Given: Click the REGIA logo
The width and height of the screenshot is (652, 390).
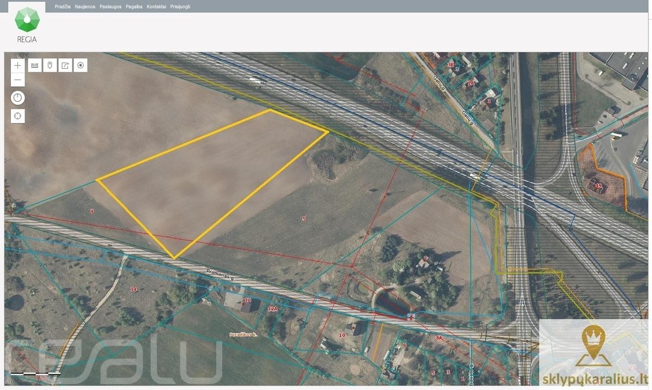Looking at the screenshot, I should point(27,24).
